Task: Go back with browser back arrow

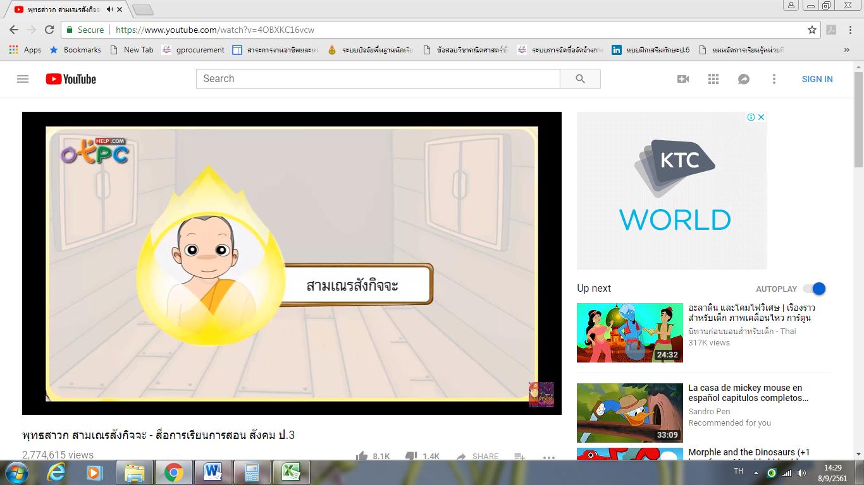Action: 14,30
